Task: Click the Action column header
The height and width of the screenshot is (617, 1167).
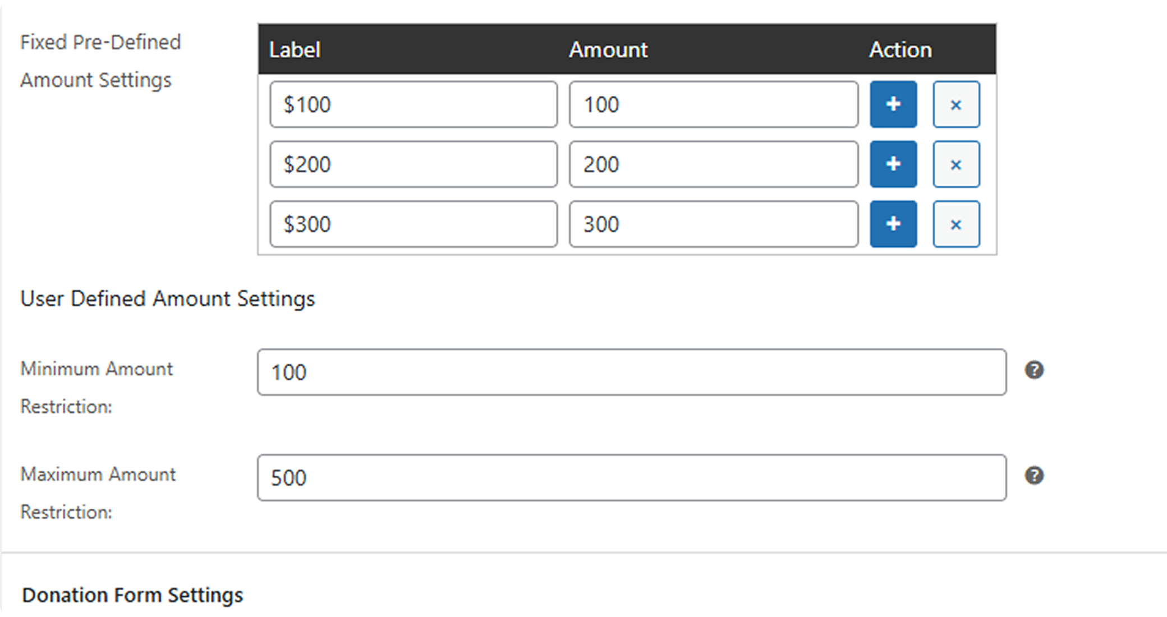Action: pos(900,50)
